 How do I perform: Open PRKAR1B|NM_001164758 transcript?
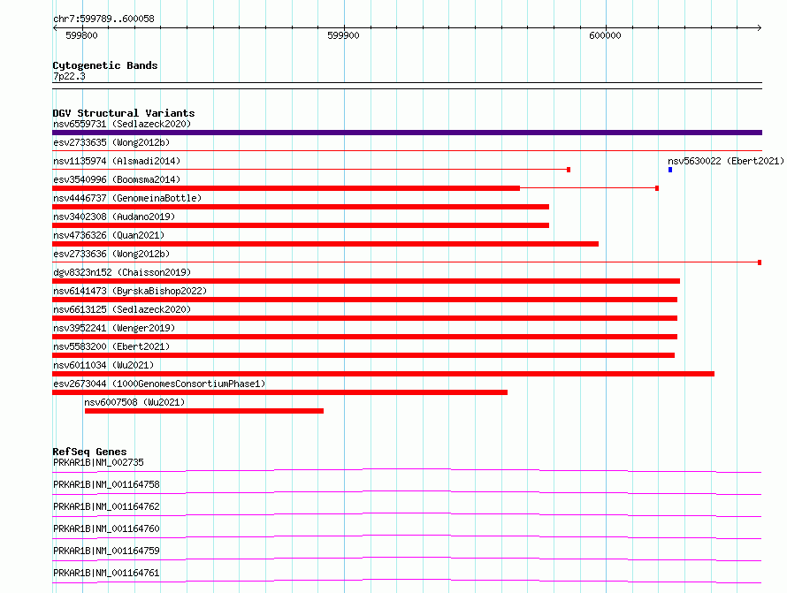point(106,484)
